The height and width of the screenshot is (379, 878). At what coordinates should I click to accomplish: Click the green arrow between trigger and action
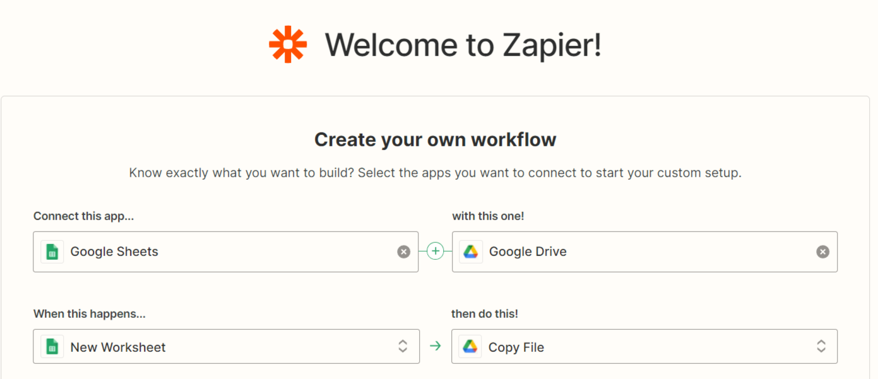click(x=435, y=346)
